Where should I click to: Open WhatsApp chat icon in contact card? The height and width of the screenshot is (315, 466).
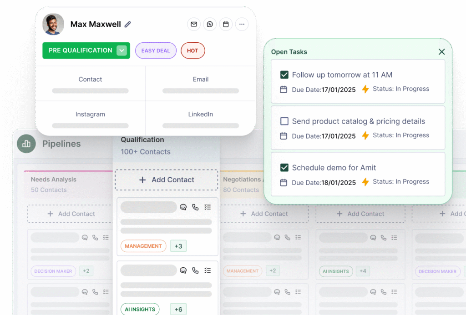[210, 24]
